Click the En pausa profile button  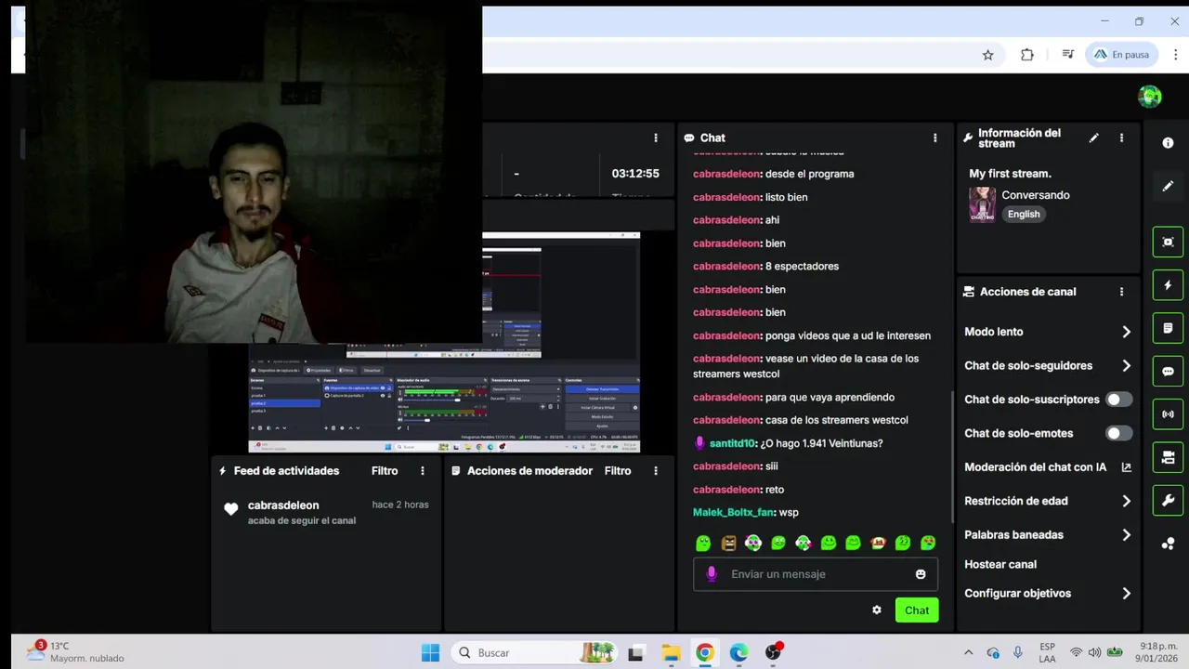coord(1122,55)
